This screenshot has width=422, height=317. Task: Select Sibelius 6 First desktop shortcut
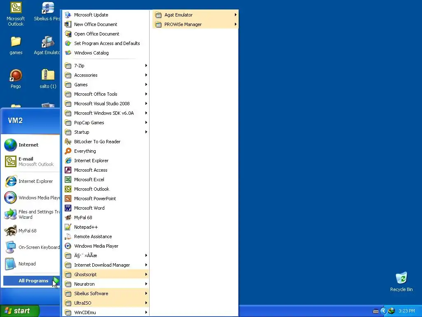pyautogui.click(x=47, y=12)
